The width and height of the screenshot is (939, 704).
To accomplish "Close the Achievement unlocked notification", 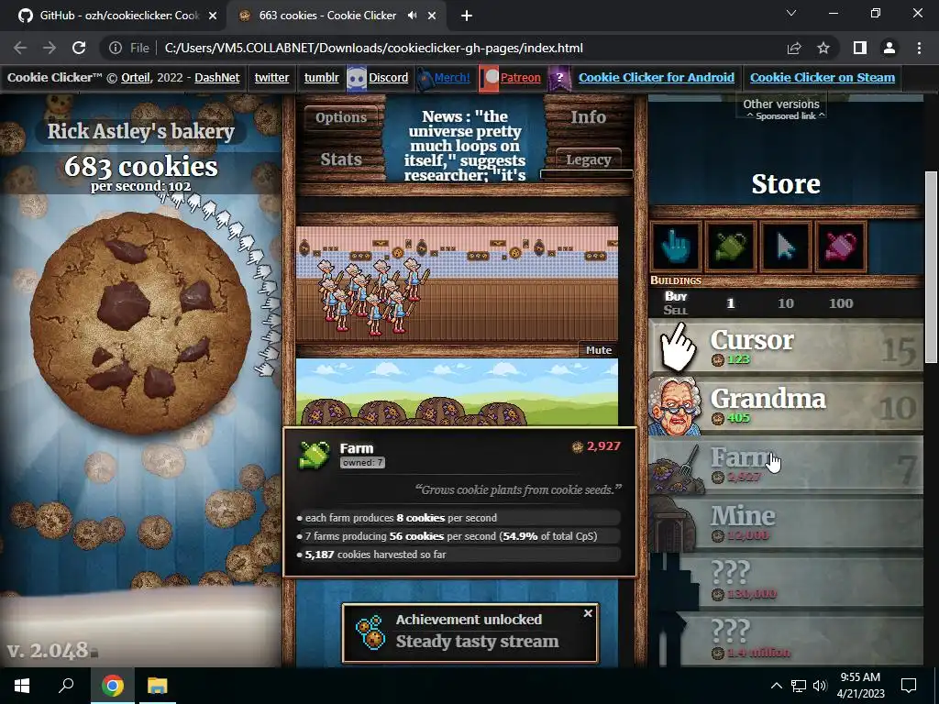I will pyautogui.click(x=588, y=613).
